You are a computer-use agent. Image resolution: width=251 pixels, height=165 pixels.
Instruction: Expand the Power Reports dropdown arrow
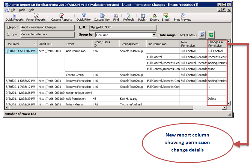(x=48, y=17)
